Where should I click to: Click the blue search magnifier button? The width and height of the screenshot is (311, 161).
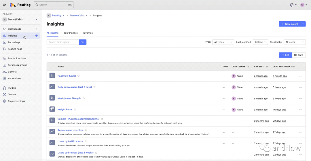point(83,42)
